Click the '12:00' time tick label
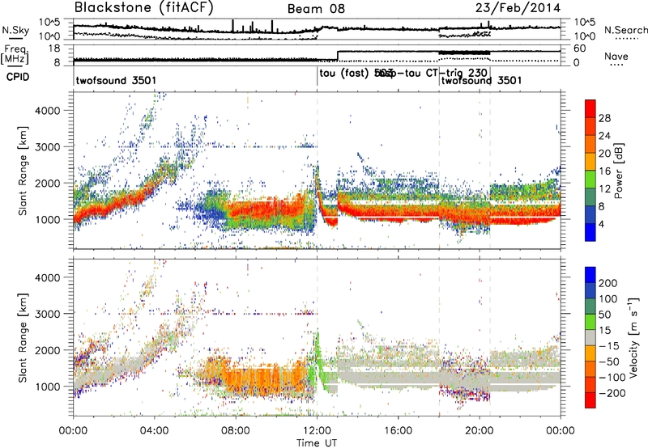648x448 pixels. tap(317, 431)
